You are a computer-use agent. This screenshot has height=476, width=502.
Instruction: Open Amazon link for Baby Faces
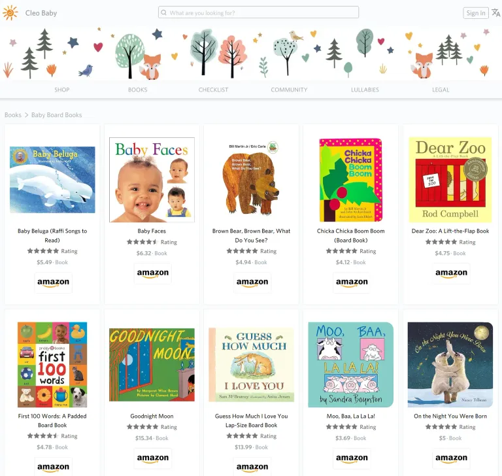point(153,273)
